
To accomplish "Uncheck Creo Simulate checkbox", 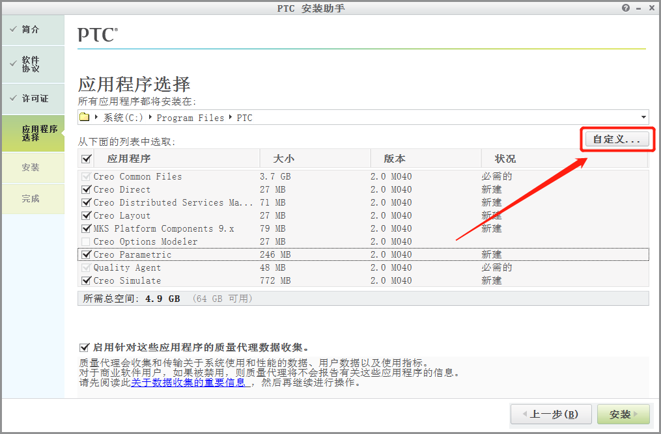I will [x=87, y=280].
